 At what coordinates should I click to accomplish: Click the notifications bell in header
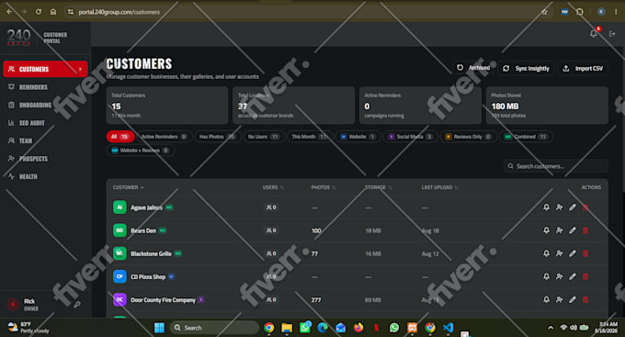pos(594,34)
